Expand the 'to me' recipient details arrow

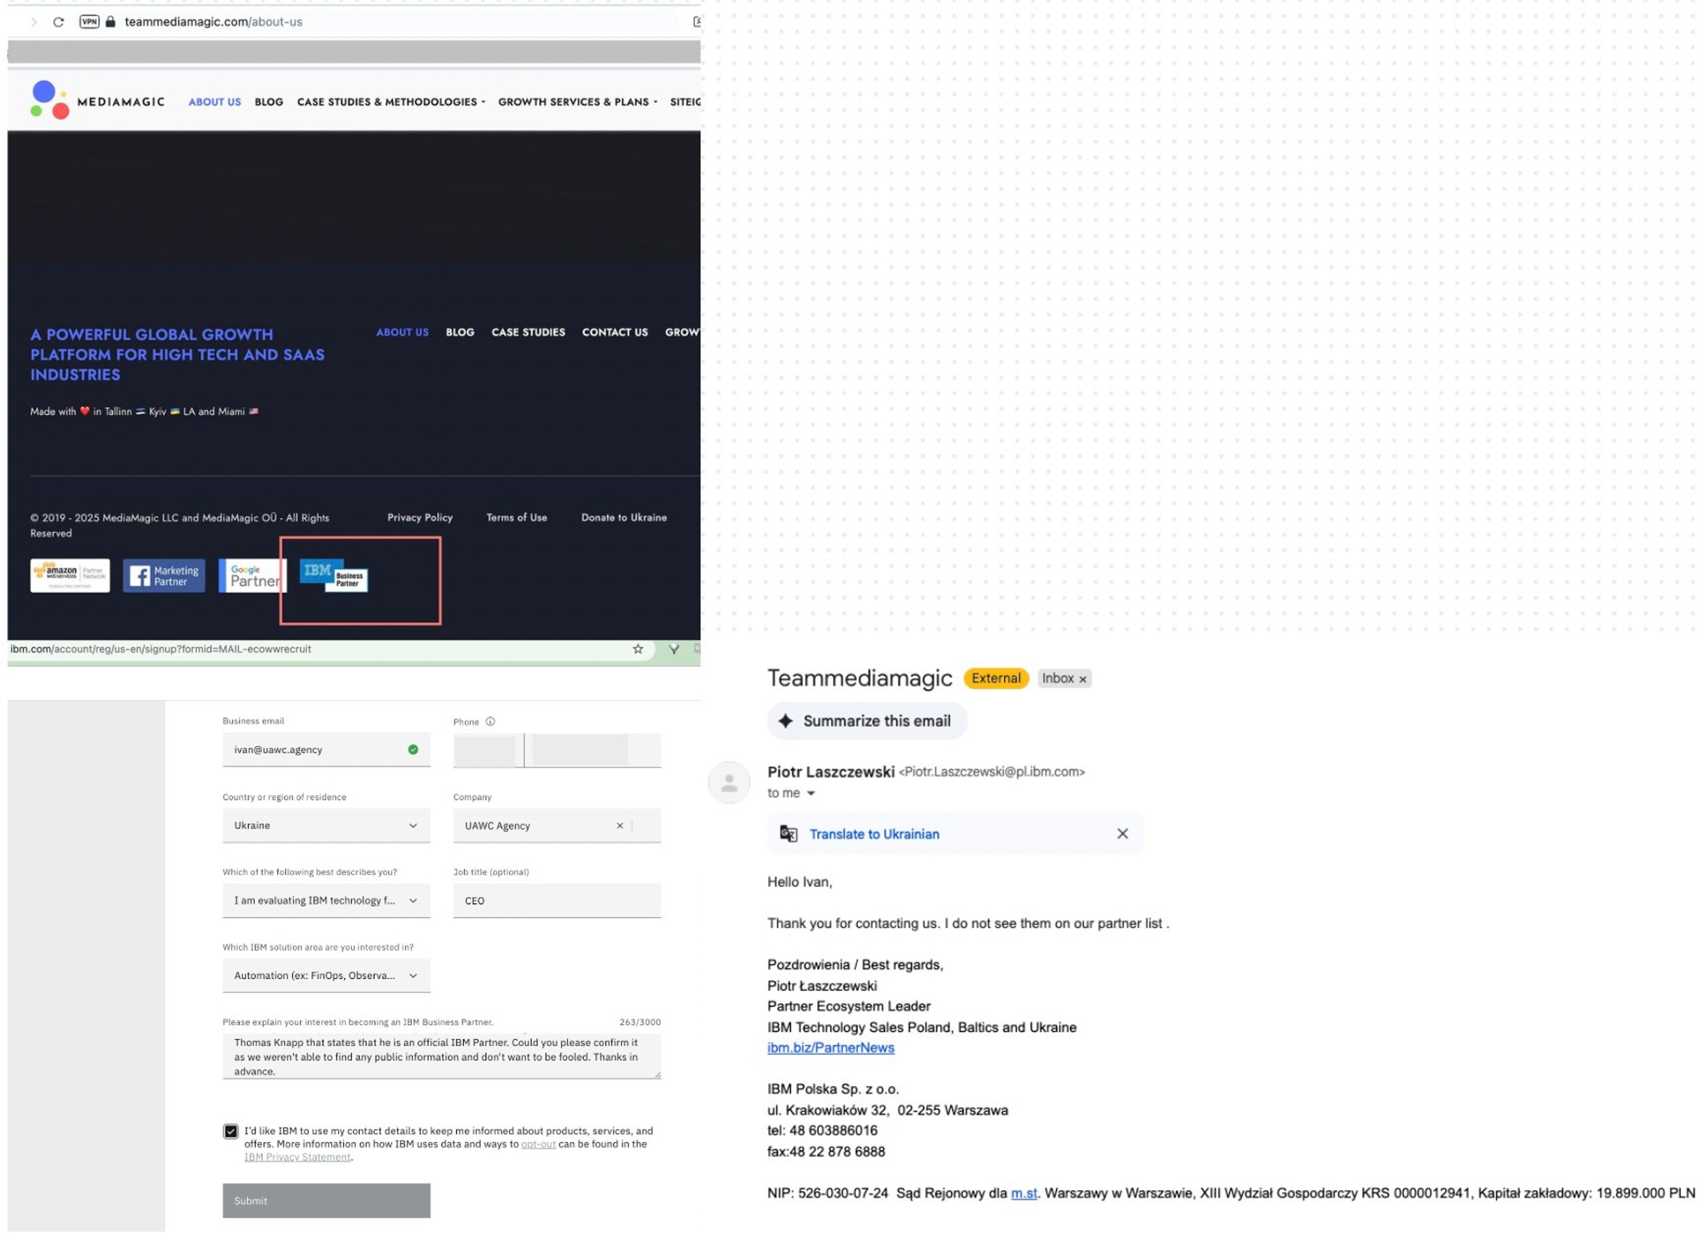pos(811,794)
